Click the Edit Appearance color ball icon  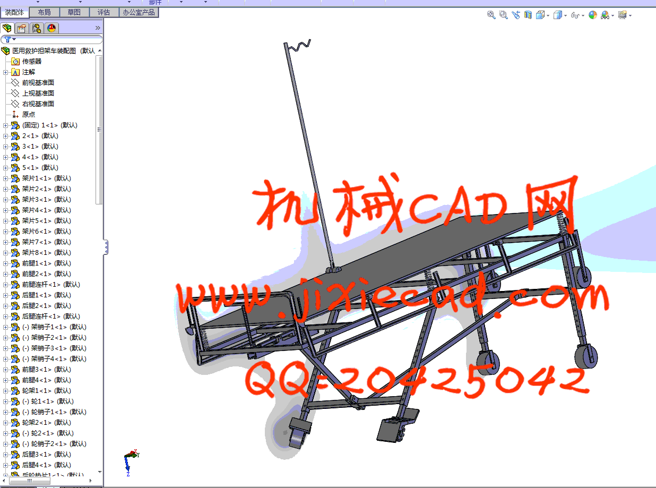coord(593,15)
